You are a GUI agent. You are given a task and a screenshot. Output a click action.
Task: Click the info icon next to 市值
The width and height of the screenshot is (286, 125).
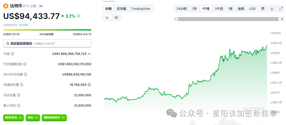12,54
